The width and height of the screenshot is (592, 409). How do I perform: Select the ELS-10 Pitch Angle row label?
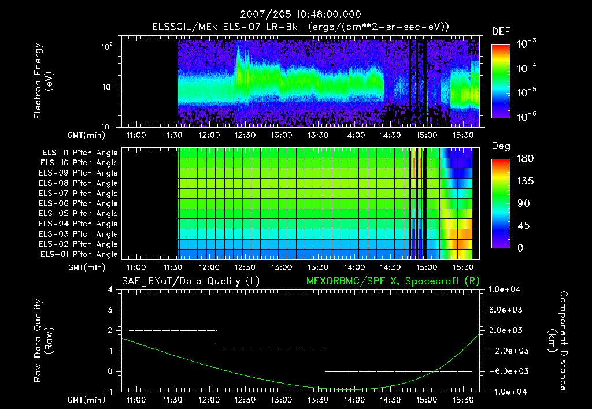click(79, 163)
